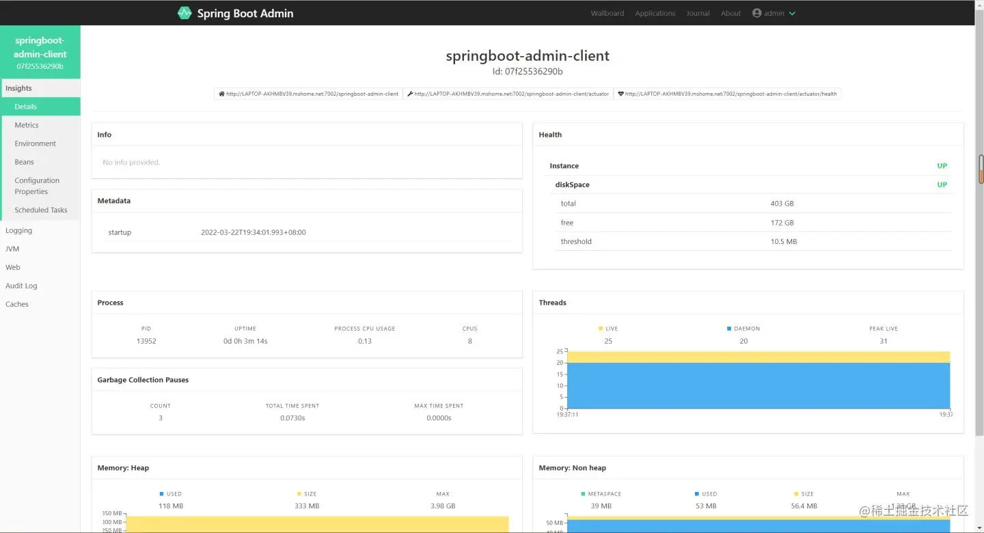Open the Applications navigation item
This screenshot has width=984, height=533.
point(655,13)
